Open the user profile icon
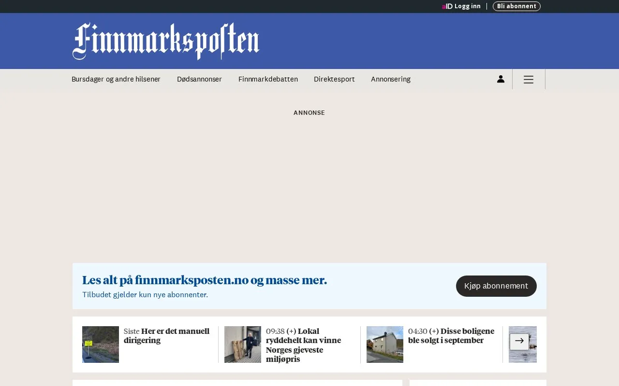 tap(501, 79)
